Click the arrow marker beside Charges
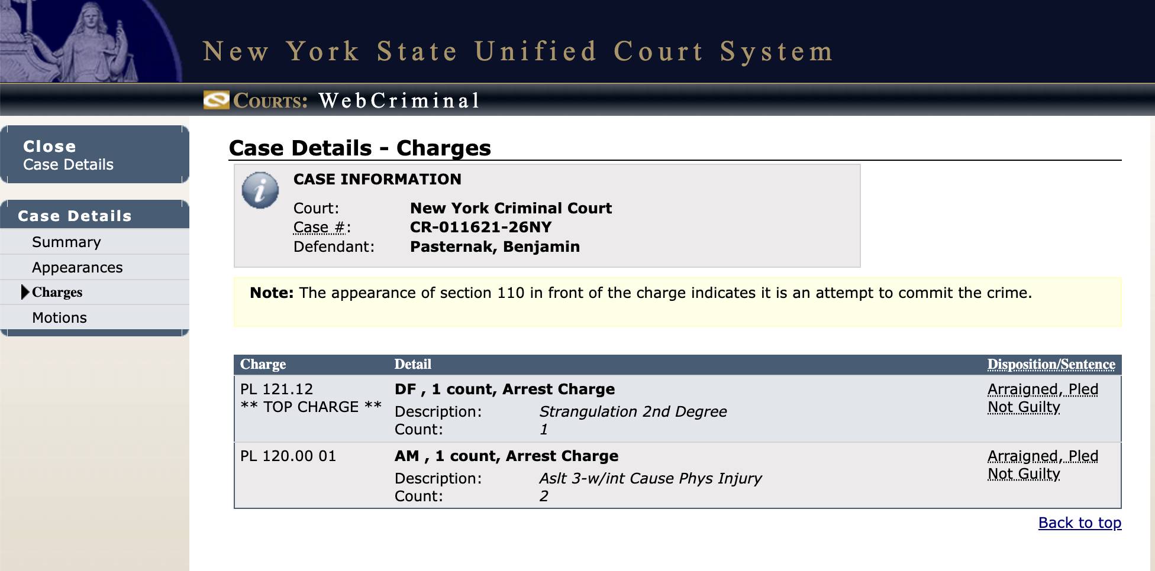The width and height of the screenshot is (1155, 571). point(25,292)
